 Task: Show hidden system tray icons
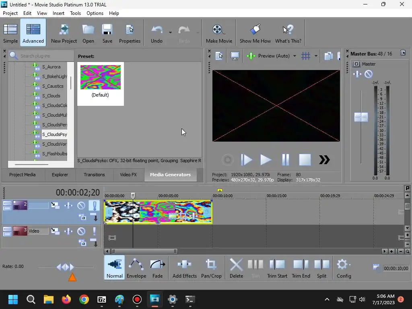click(327, 299)
